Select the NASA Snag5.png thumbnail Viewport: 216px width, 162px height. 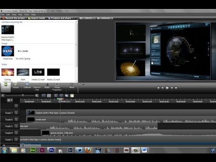8,51
